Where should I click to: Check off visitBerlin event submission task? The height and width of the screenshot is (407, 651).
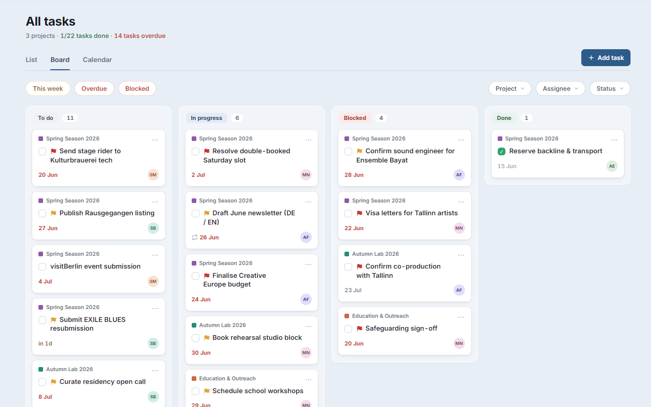[x=43, y=267]
